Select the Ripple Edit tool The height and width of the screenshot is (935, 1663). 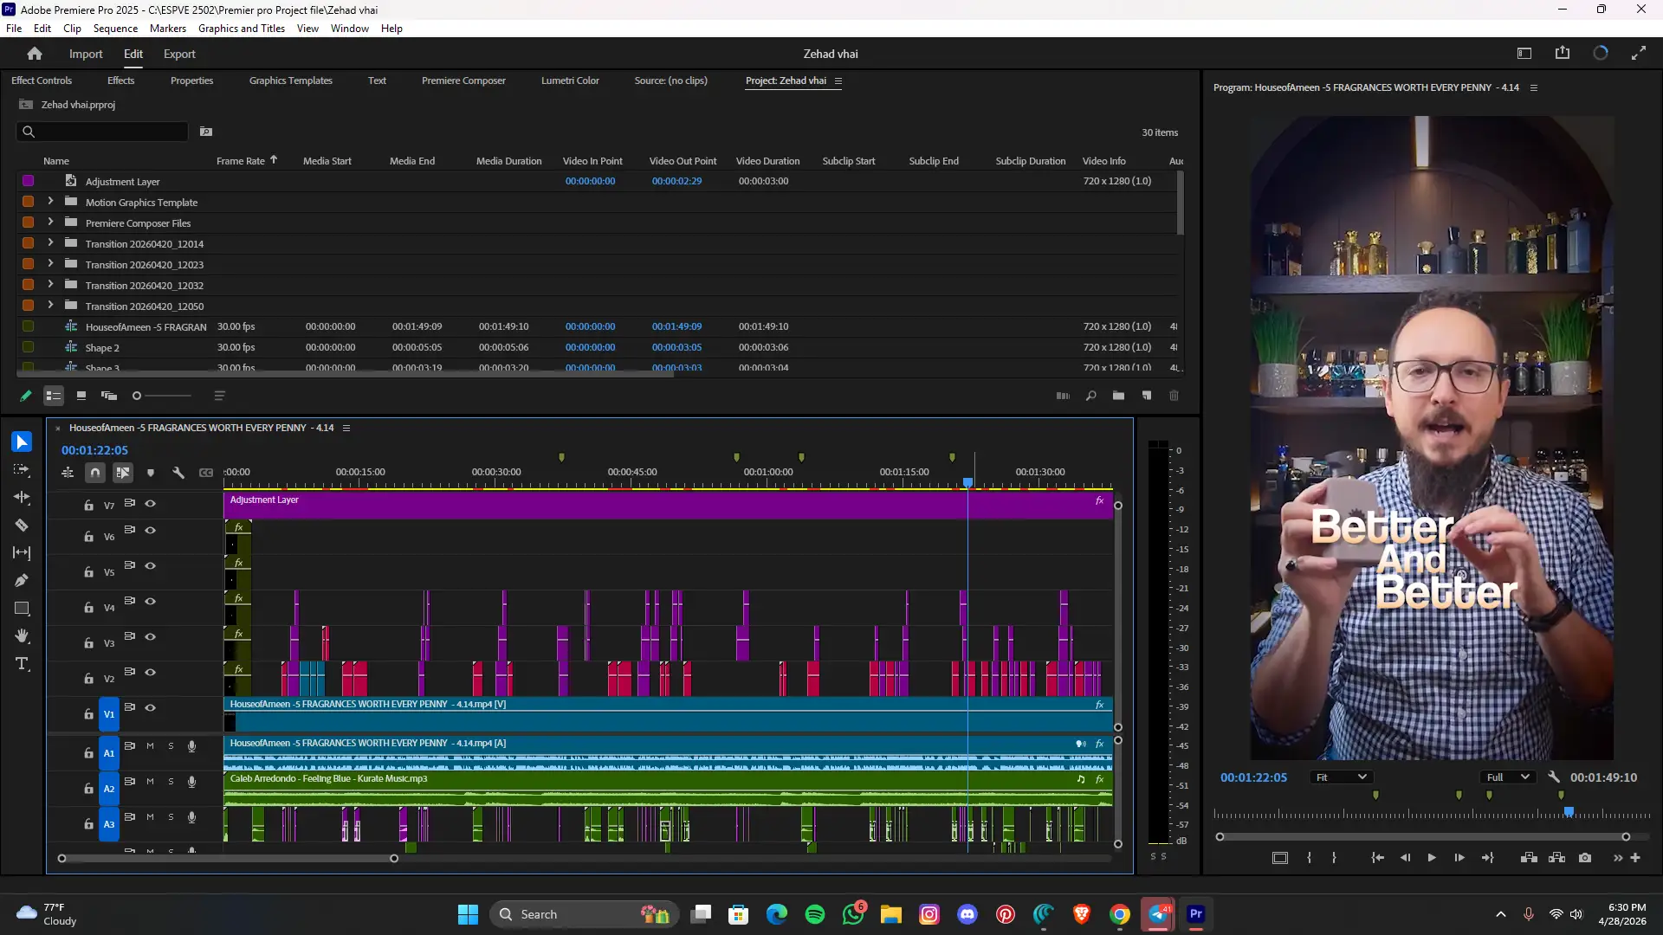click(22, 498)
